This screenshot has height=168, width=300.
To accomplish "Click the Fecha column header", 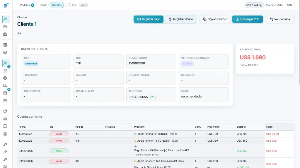I will 22,127.
